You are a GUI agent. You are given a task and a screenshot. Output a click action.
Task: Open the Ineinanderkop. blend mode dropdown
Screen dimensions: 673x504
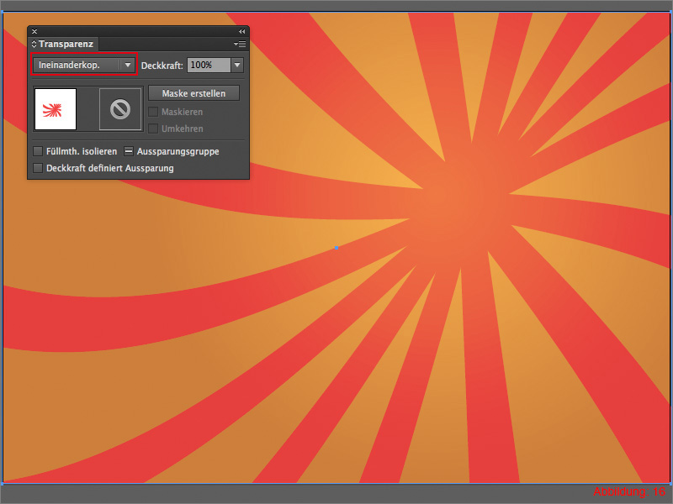128,65
